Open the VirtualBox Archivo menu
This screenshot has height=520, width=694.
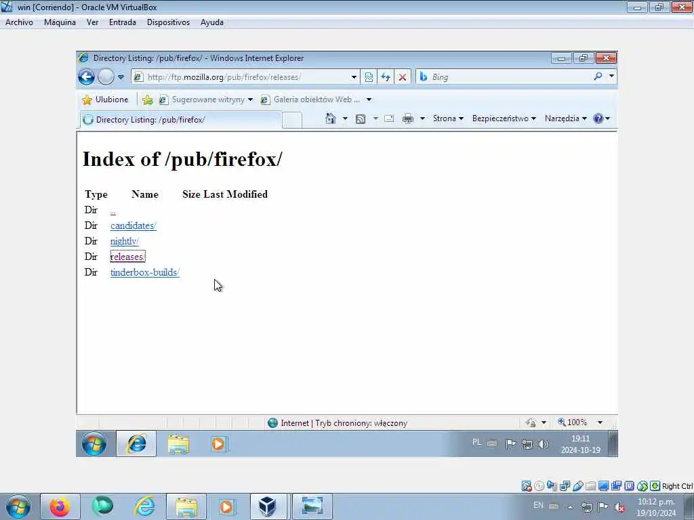tap(19, 22)
